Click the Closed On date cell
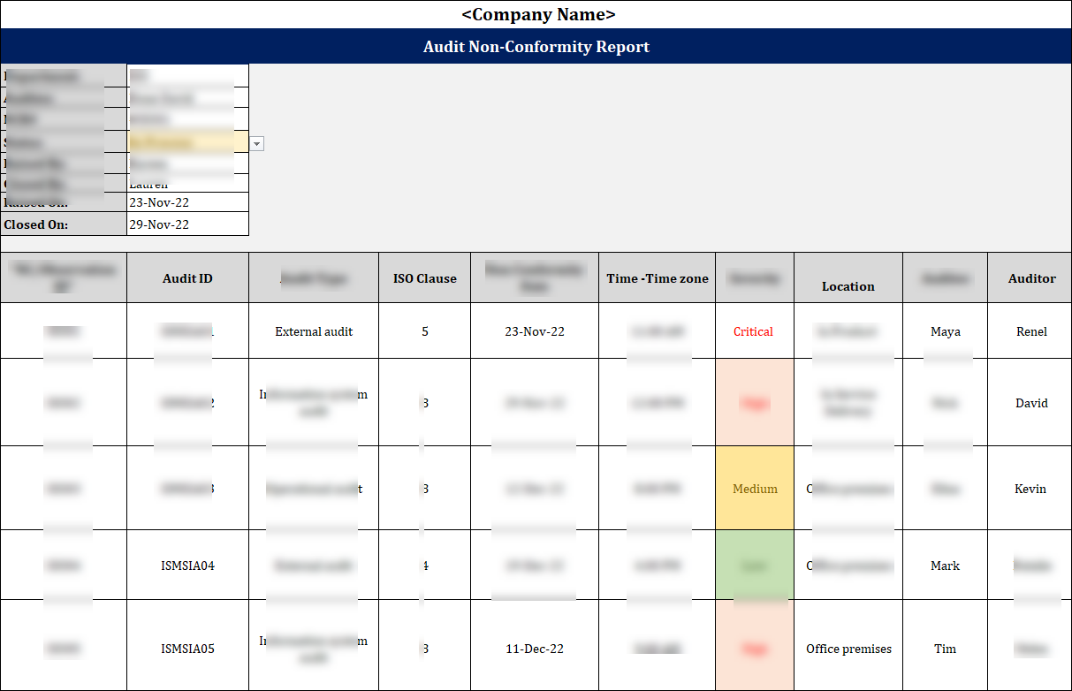Viewport: 1072px width, 691px height. pos(186,224)
